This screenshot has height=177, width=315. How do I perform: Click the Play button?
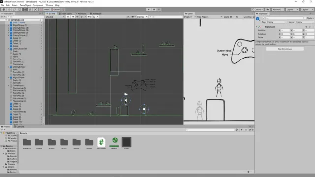[x=149, y=9]
